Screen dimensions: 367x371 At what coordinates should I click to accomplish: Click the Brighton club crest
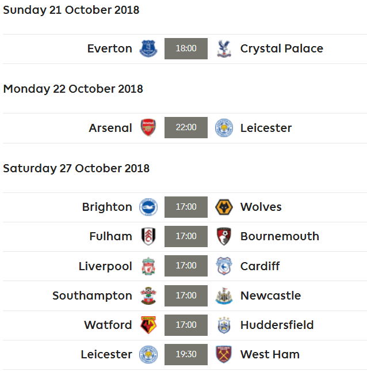coord(148,207)
